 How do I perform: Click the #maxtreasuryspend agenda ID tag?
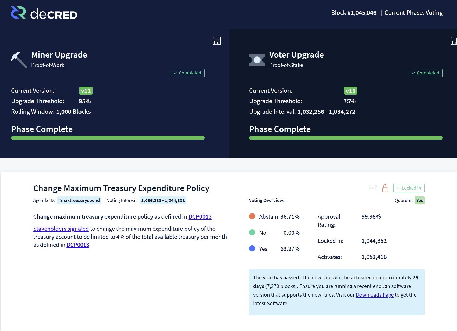click(79, 200)
